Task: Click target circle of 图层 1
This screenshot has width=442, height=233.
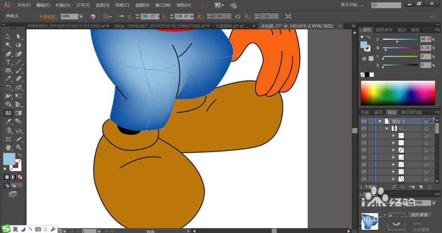Action: click(426, 121)
